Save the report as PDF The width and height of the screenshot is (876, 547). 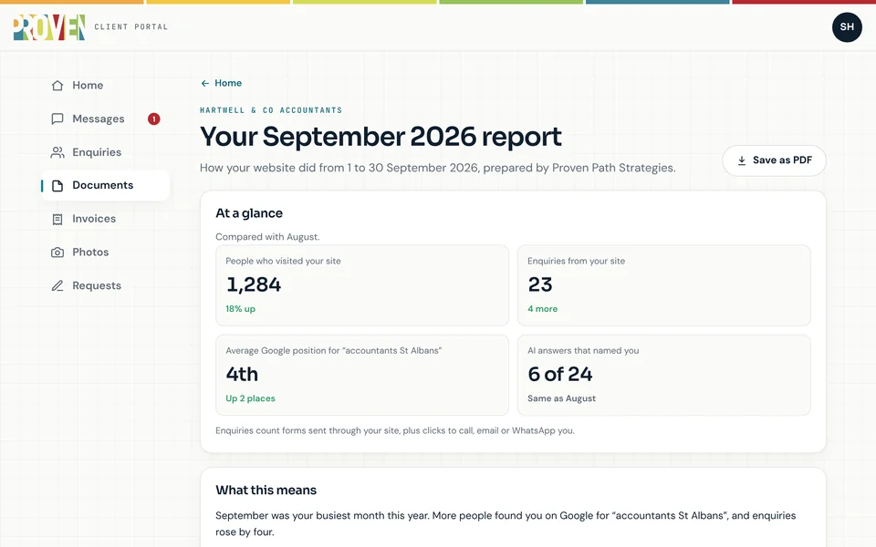pos(774,160)
